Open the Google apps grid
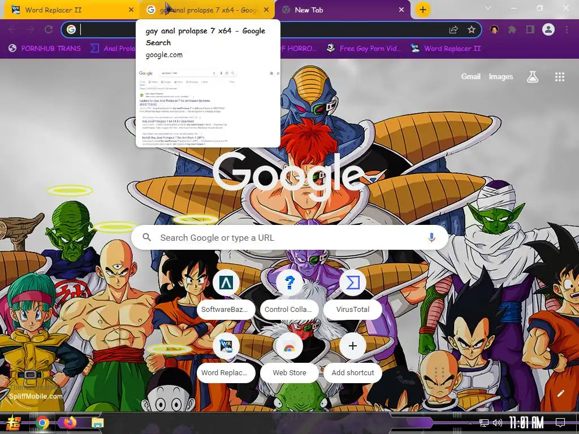Viewport: 579px width, 434px height. click(559, 77)
